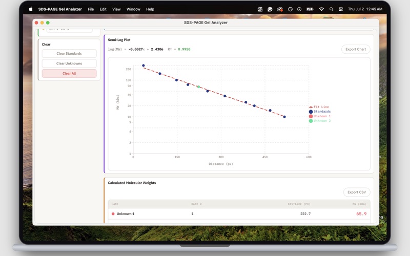
Task: Click the slope value -0.0027x in equation
Action: coord(136,49)
